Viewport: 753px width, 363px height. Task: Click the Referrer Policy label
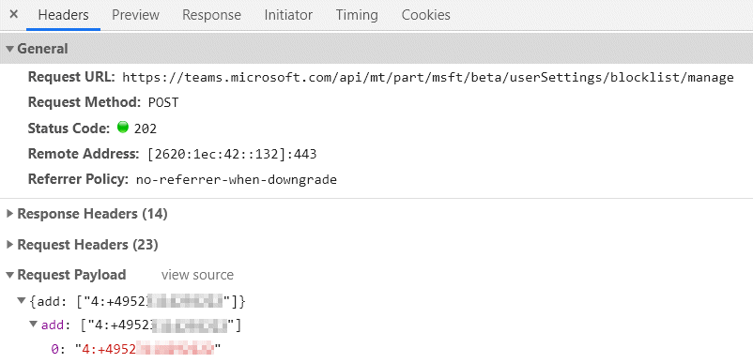click(78, 179)
